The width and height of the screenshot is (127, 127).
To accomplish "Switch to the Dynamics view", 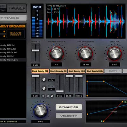I will point(69,107).
